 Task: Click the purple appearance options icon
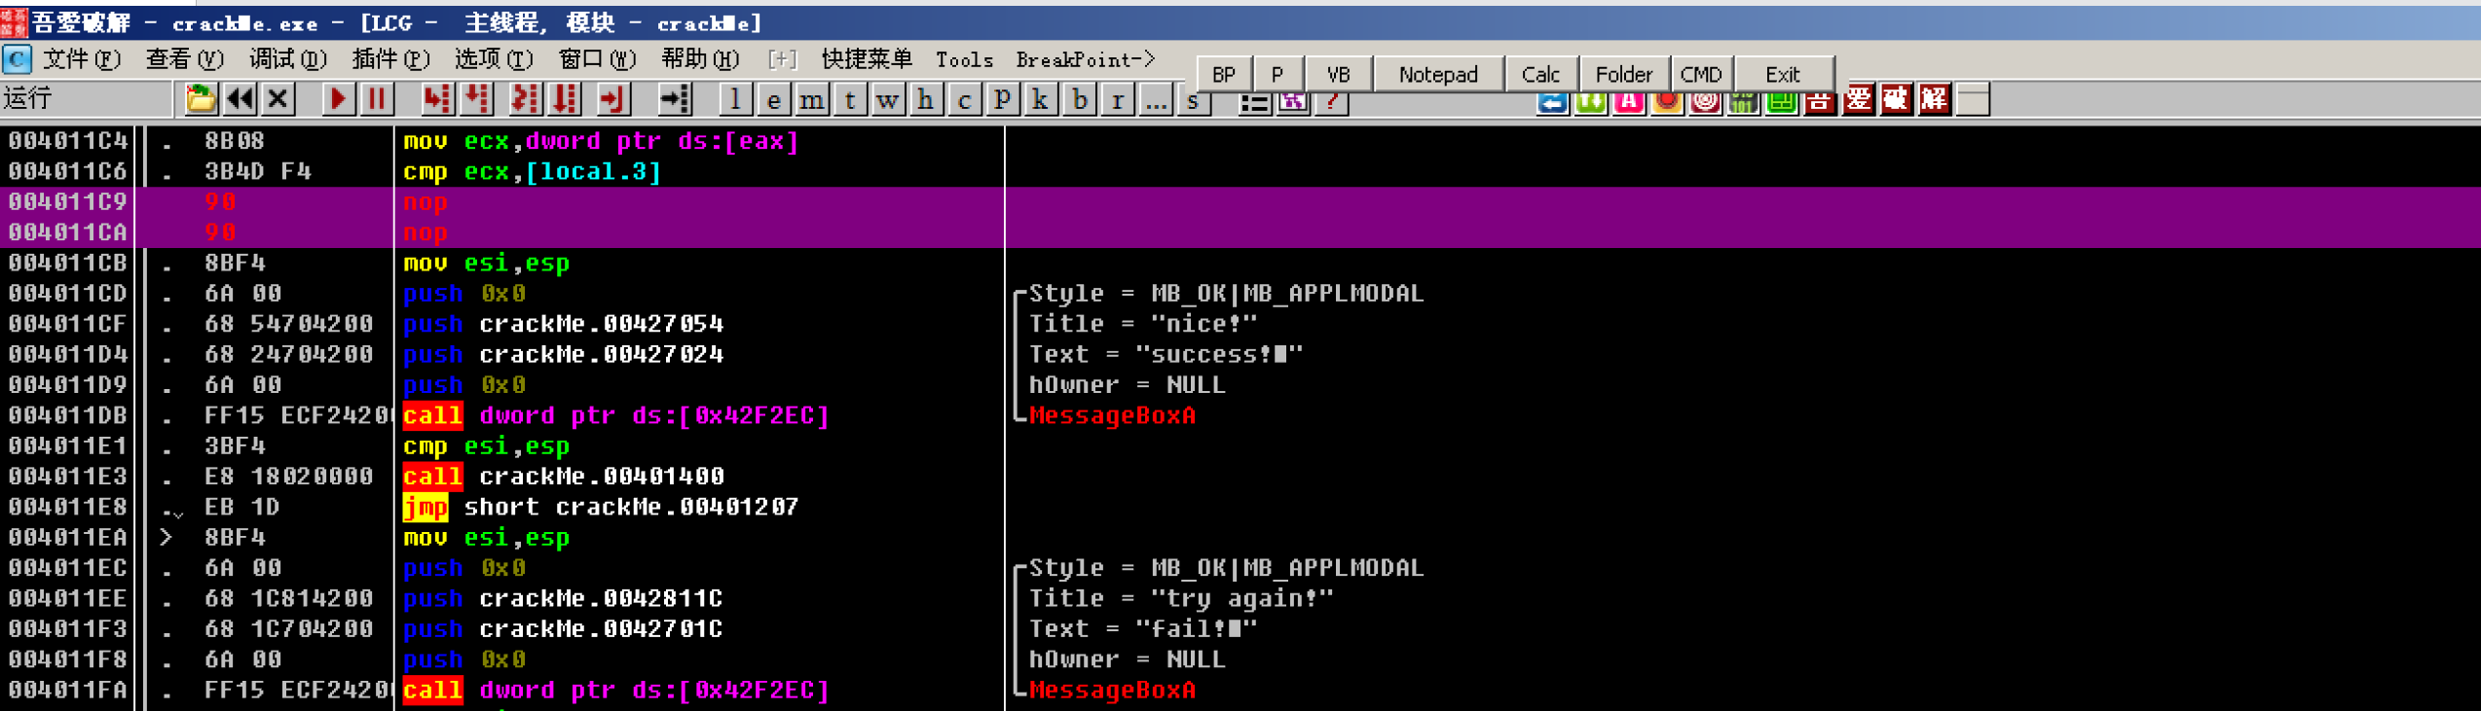point(1293,103)
